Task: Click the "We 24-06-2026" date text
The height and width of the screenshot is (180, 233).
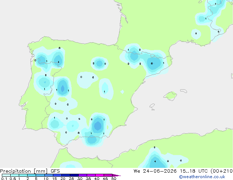Action: [x=155, y=171]
